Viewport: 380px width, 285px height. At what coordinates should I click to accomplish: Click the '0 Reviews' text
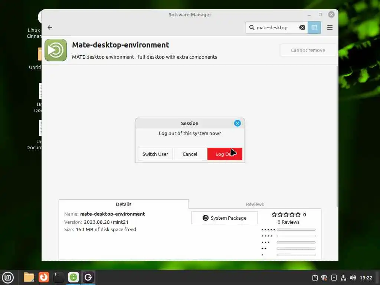point(288,222)
